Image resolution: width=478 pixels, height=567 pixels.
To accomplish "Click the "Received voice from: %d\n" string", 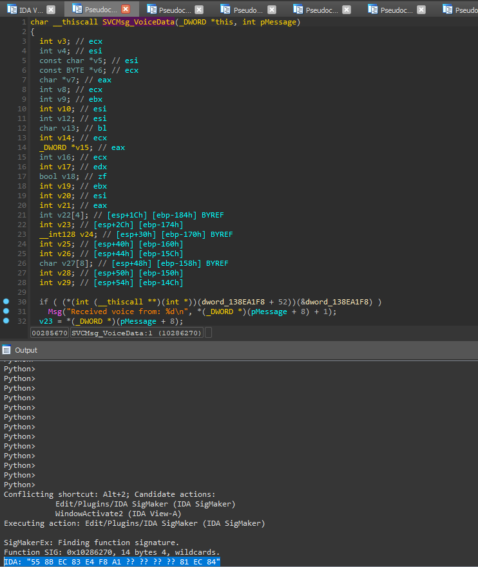I will (127, 311).
